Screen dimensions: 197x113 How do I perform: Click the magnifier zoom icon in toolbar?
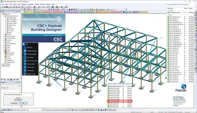pyautogui.click(x=27, y=7)
